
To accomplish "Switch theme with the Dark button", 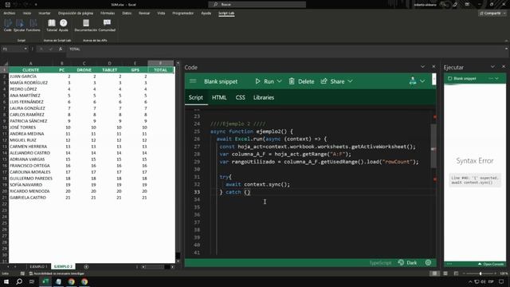I will click(x=407, y=262).
